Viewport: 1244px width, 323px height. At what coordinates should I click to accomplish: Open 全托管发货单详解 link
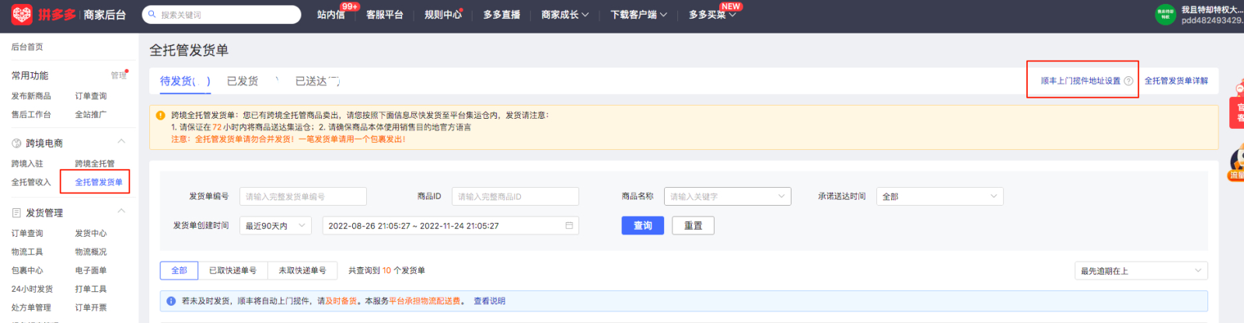[1176, 81]
